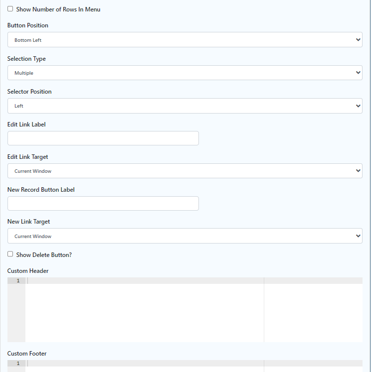This screenshot has height=372, width=371.
Task: Place cursor in Custom Header code editor
Action: point(145,309)
